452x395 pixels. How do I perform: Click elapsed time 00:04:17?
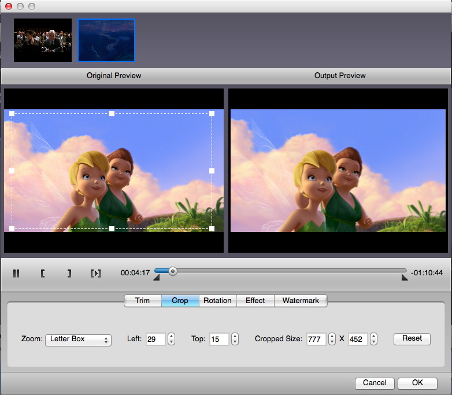[x=135, y=273]
